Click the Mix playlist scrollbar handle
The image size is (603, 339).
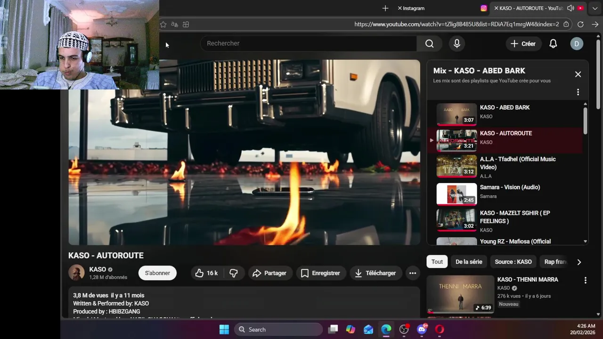[585, 121]
